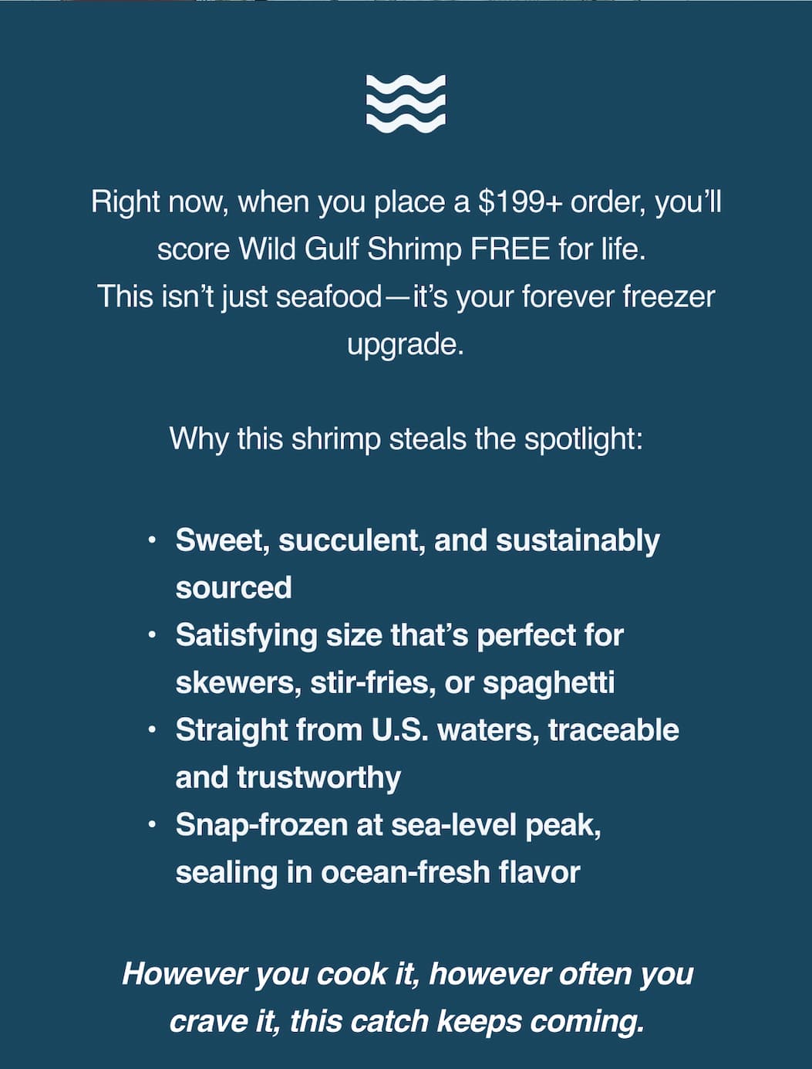Click the "sealing in ocean-fresh flavor" line
Image resolution: width=812 pixels, height=1069 pixels.
[378, 873]
